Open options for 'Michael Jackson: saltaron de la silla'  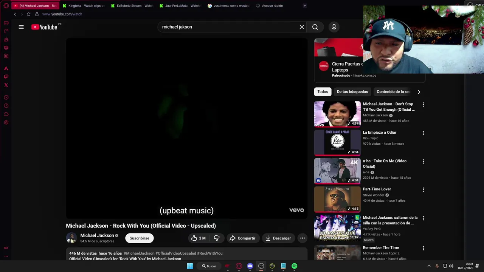tap(423, 218)
